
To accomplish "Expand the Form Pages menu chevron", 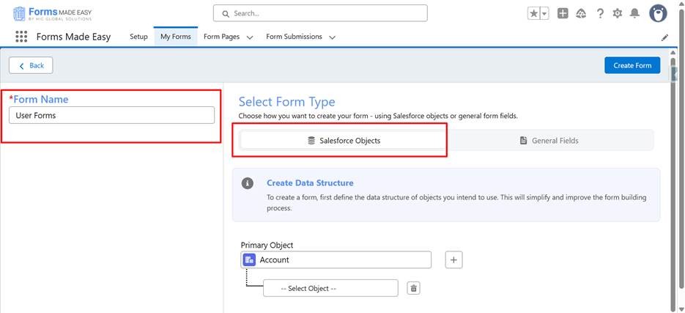I will 250,37.
